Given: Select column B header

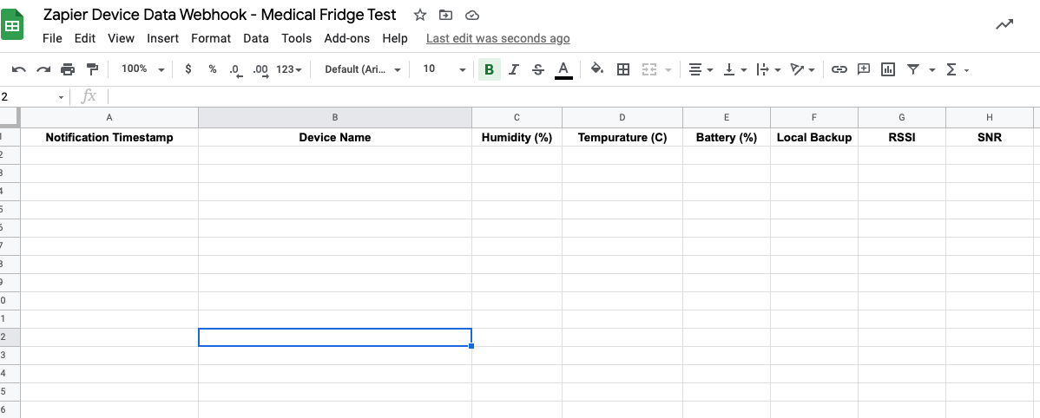Looking at the screenshot, I should [x=335, y=117].
